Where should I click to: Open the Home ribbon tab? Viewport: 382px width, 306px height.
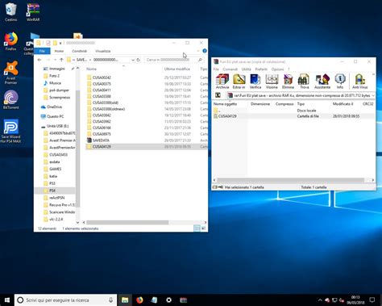[59, 51]
